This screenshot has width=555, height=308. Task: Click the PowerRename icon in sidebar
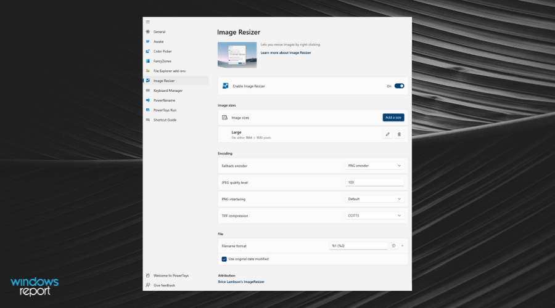[x=148, y=100]
